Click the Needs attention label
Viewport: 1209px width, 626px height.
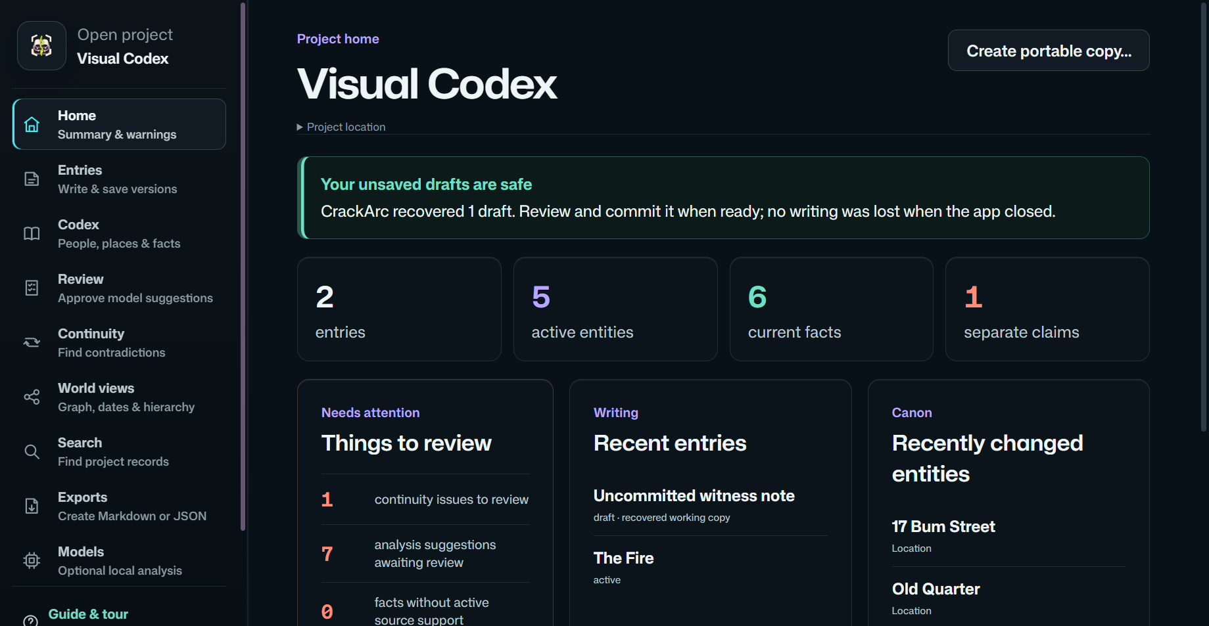point(370,413)
